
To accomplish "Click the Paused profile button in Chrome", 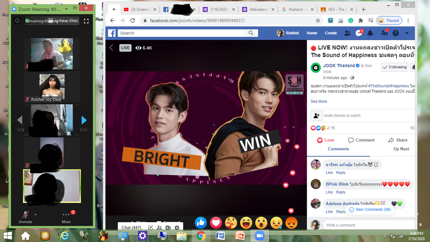I will (389, 20).
